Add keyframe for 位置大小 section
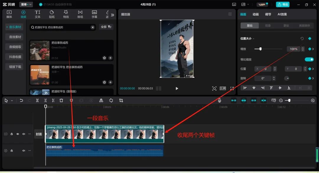319x173 pixels. [x=310, y=39]
